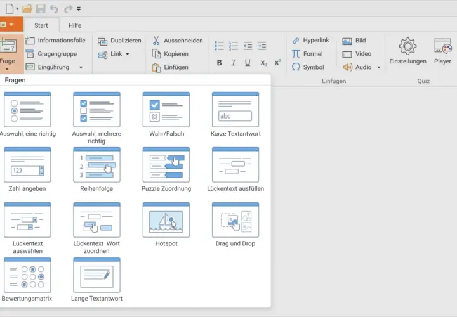Image resolution: width=457 pixels, height=317 pixels.
Task: Expand the Eingührung dropdown arrow
Action: point(81,68)
